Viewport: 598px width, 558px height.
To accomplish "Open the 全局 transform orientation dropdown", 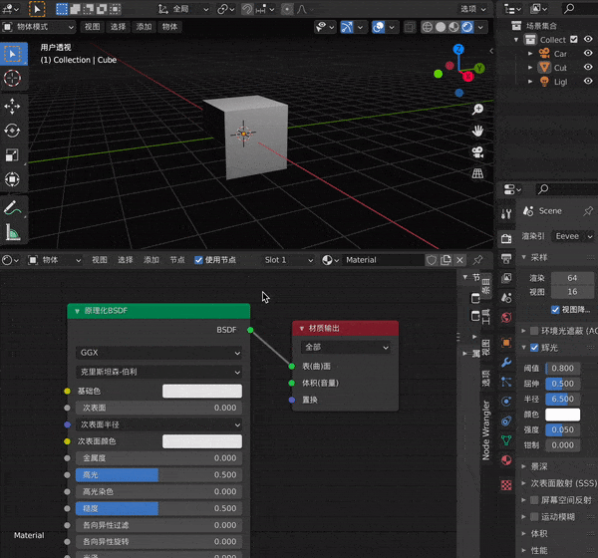I will click(183, 9).
